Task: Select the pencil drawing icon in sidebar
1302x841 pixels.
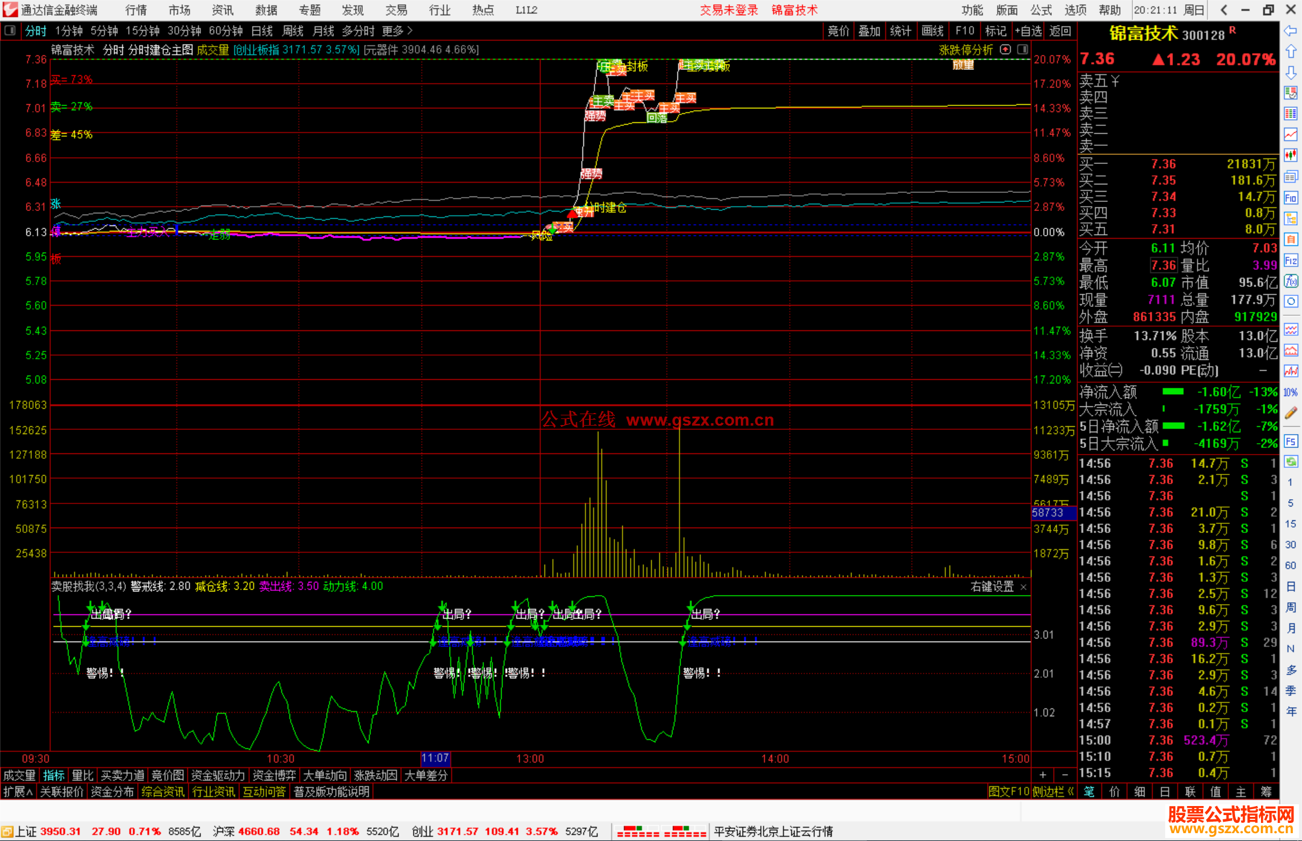Action: click(1291, 413)
